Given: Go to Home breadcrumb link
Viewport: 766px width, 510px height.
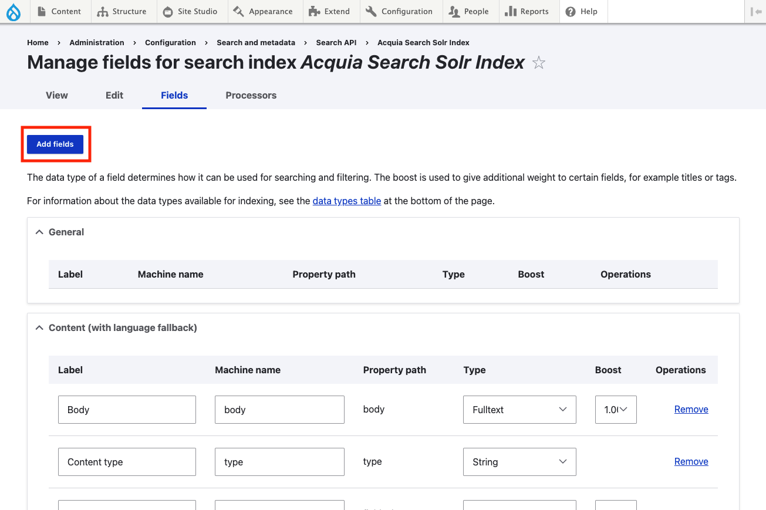Looking at the screenshot, I should [38, 43].
